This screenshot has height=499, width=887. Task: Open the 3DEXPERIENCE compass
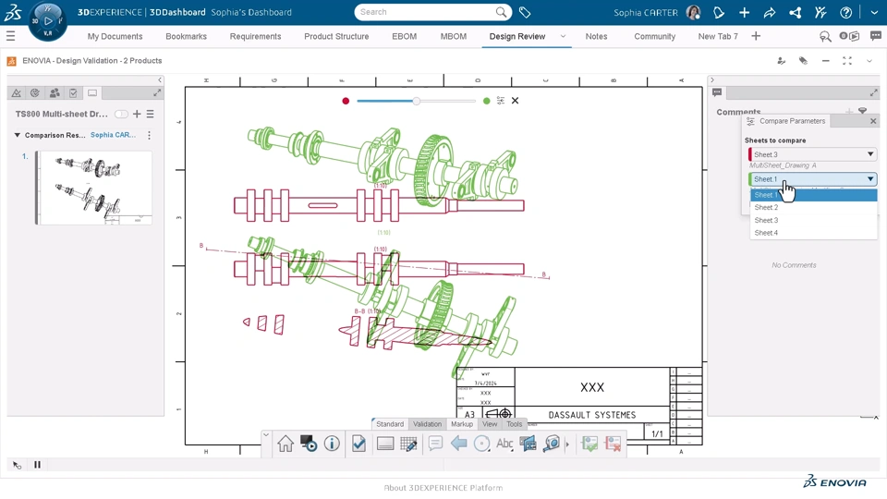(47, 21)
